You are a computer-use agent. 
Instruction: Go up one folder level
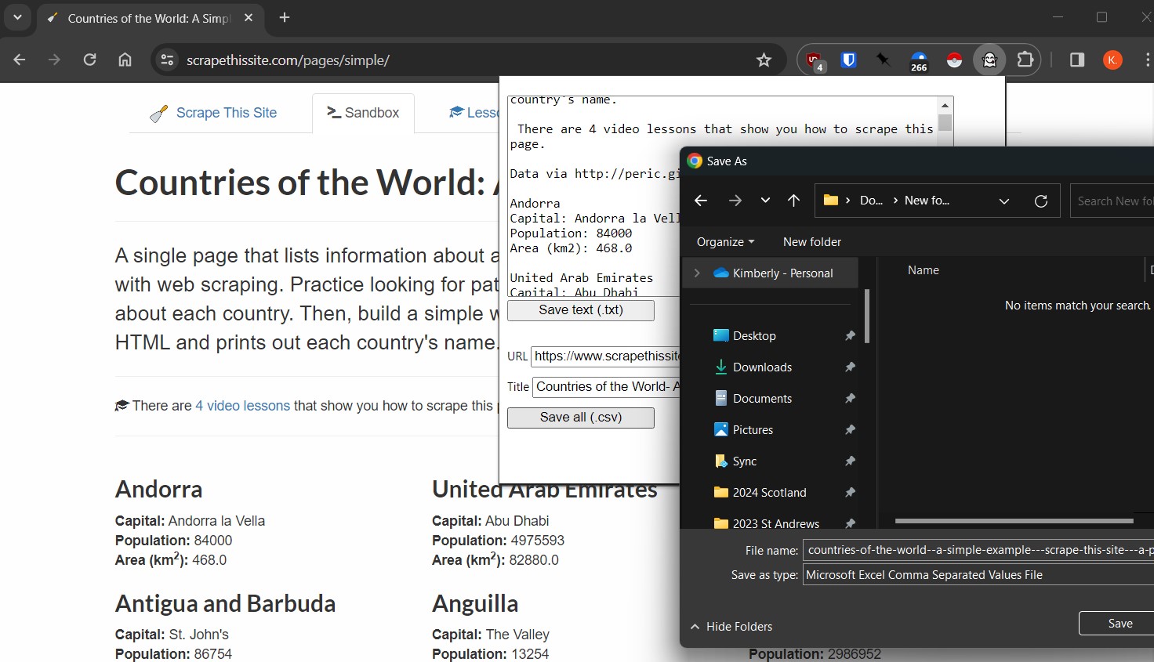click(793, 201)
